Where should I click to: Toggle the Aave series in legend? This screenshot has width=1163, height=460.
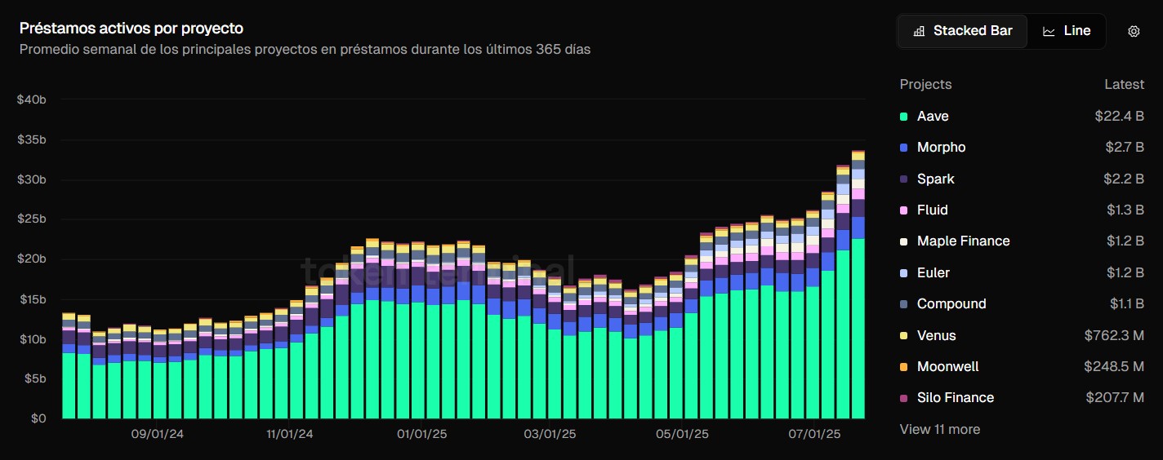tap(1022, 117)
